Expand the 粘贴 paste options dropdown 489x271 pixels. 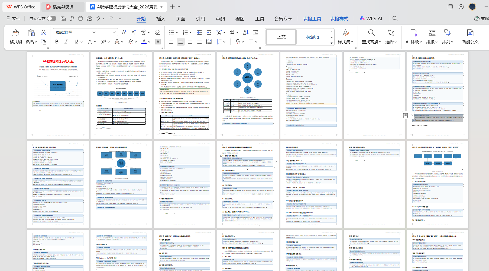(35, 42)
